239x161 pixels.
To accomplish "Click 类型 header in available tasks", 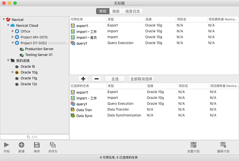I will click(x=125, y=19).
